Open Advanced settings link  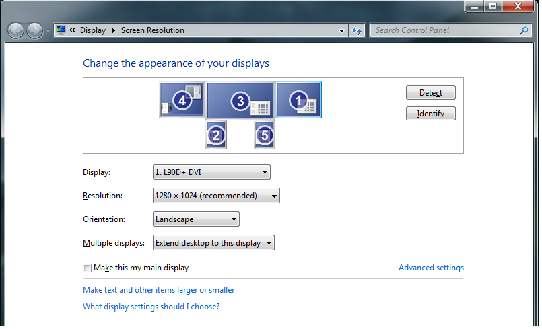(431, 268)
